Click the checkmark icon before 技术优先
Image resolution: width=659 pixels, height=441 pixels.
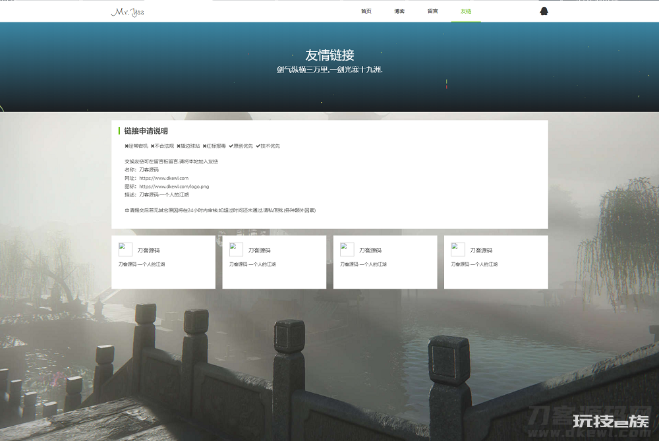click(x=258, y=146)
